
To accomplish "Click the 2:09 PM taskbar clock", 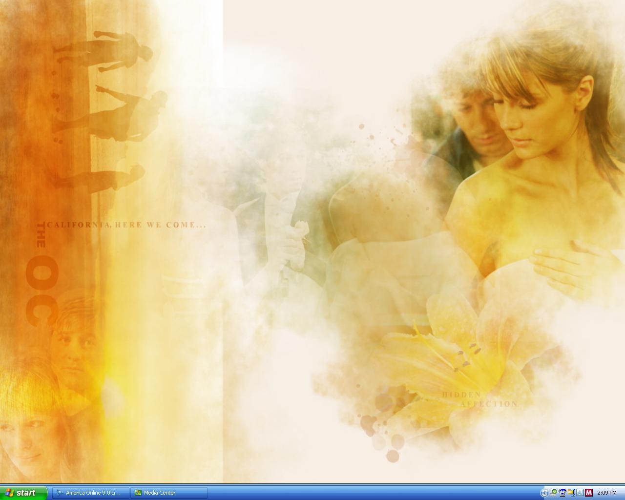I will coord(607,493).
